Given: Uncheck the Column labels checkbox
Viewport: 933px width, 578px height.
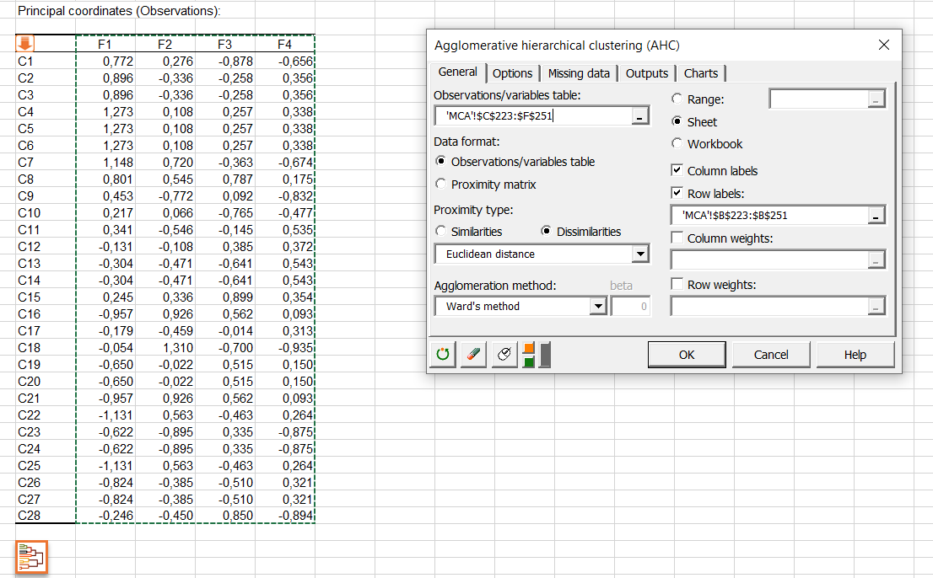Looking at the screenshot, I should coord(677,171).
